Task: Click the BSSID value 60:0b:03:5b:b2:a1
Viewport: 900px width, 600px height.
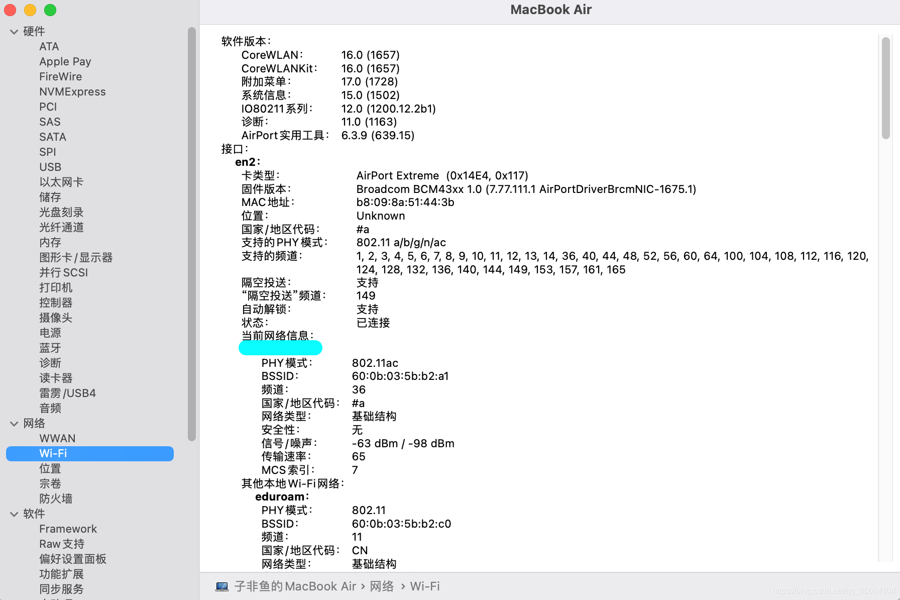Action: [x=400, y=376]
